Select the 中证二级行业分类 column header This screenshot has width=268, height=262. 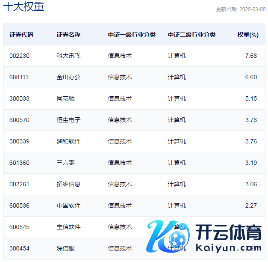tap(191, 35)
